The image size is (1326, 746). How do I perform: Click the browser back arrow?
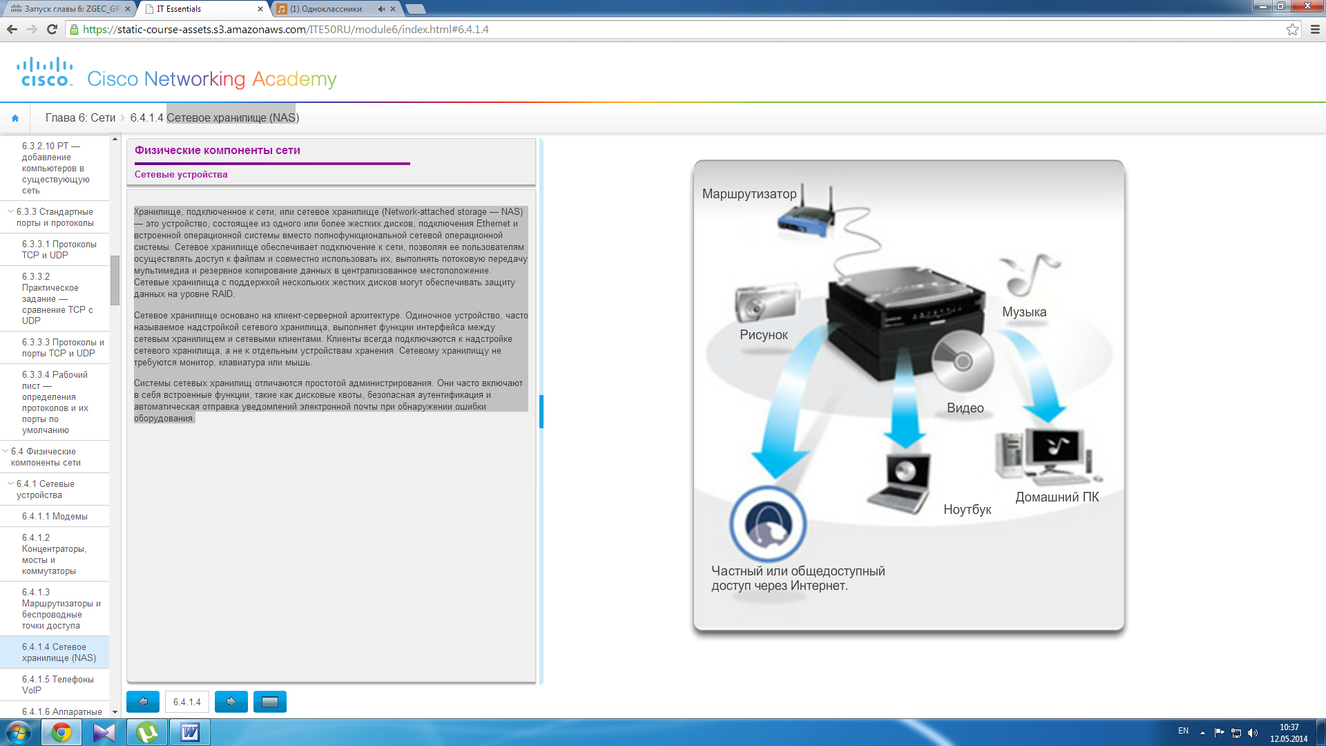click(x=12, y=29)
